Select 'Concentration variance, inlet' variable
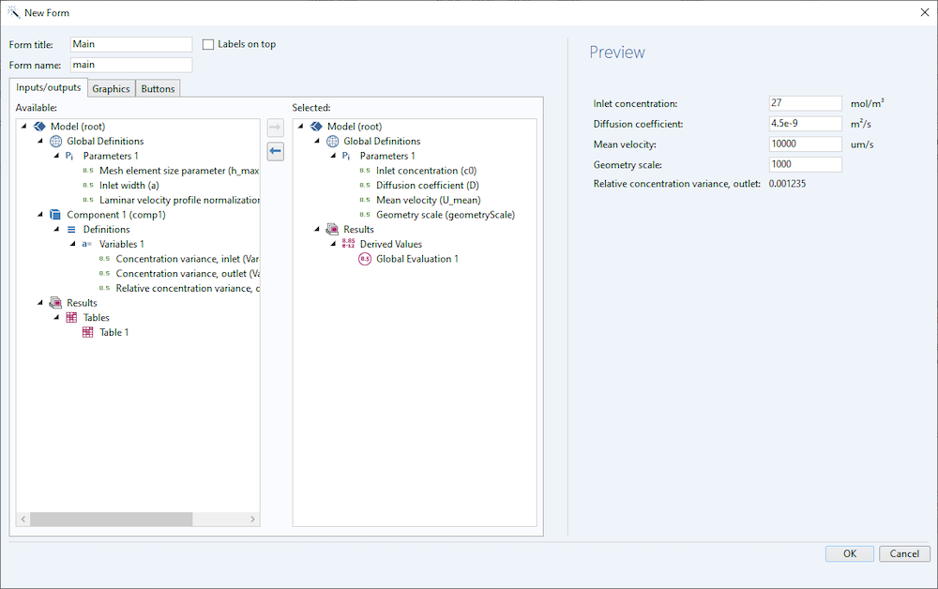Viewport: 938px width, 589px height. [x=188, y=259]
